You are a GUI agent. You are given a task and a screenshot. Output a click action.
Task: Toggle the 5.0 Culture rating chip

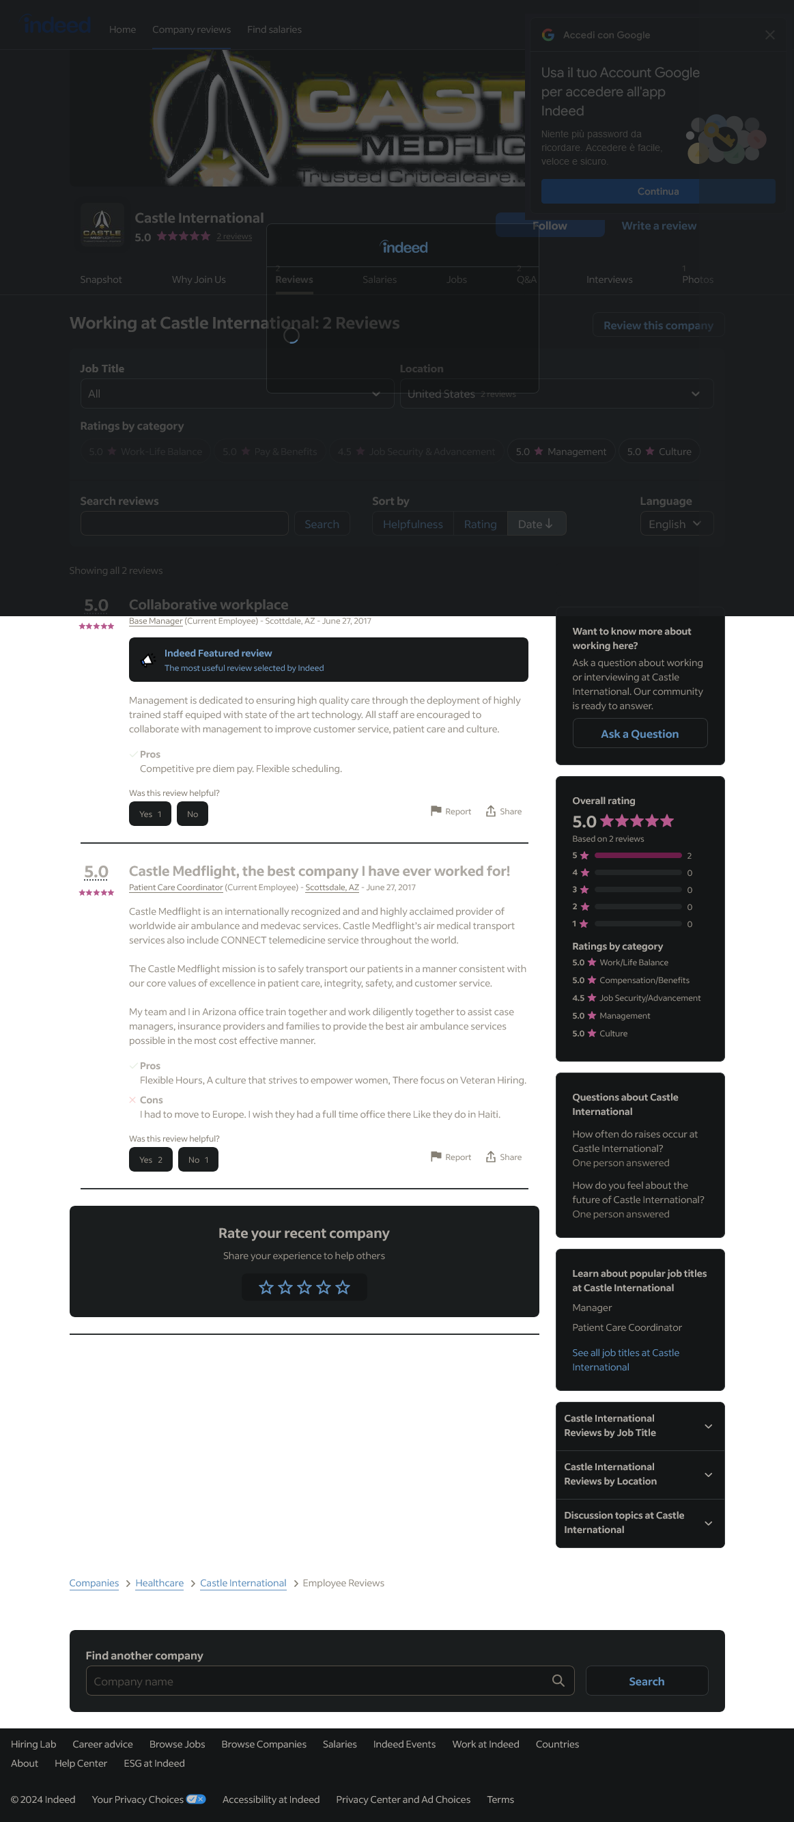659,452
